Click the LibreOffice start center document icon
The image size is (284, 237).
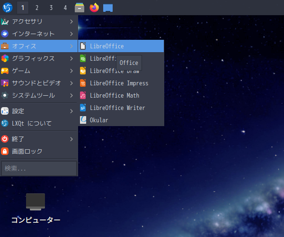pos(83,46)
